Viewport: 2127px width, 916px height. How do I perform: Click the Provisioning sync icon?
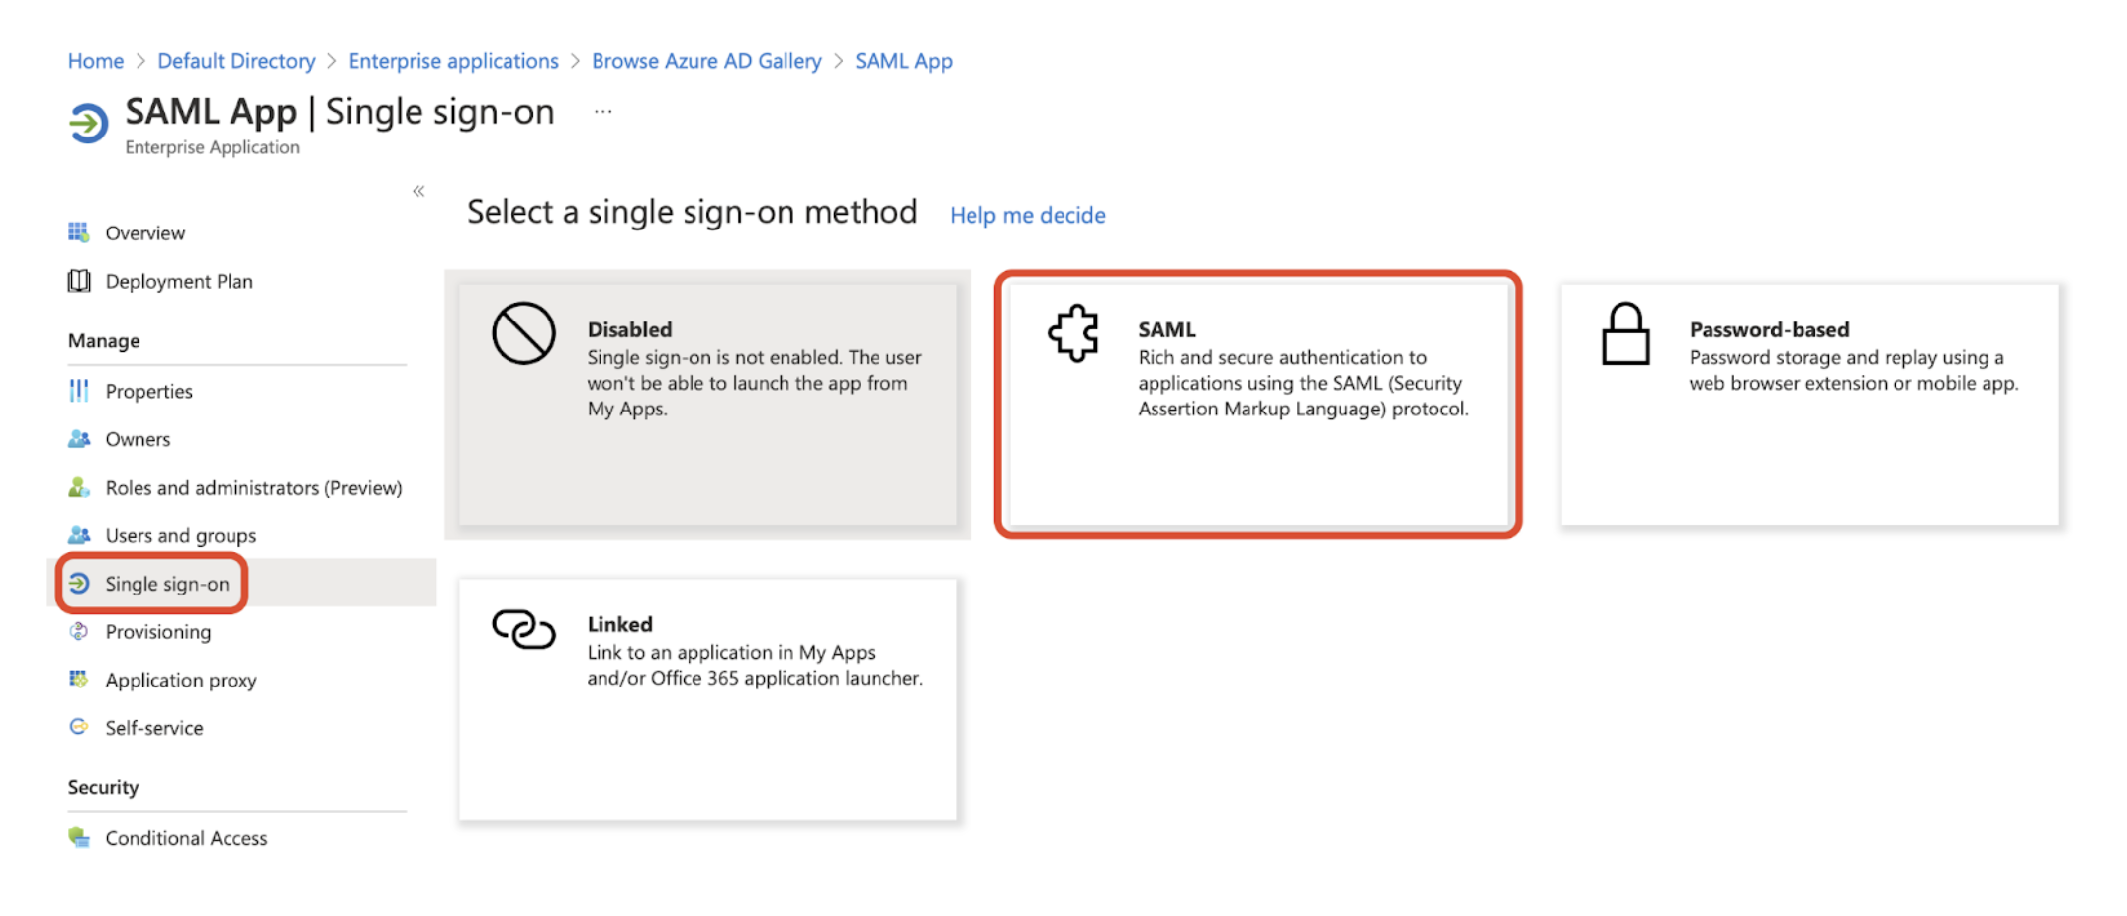pyautogui.click(x=78, y=631)
